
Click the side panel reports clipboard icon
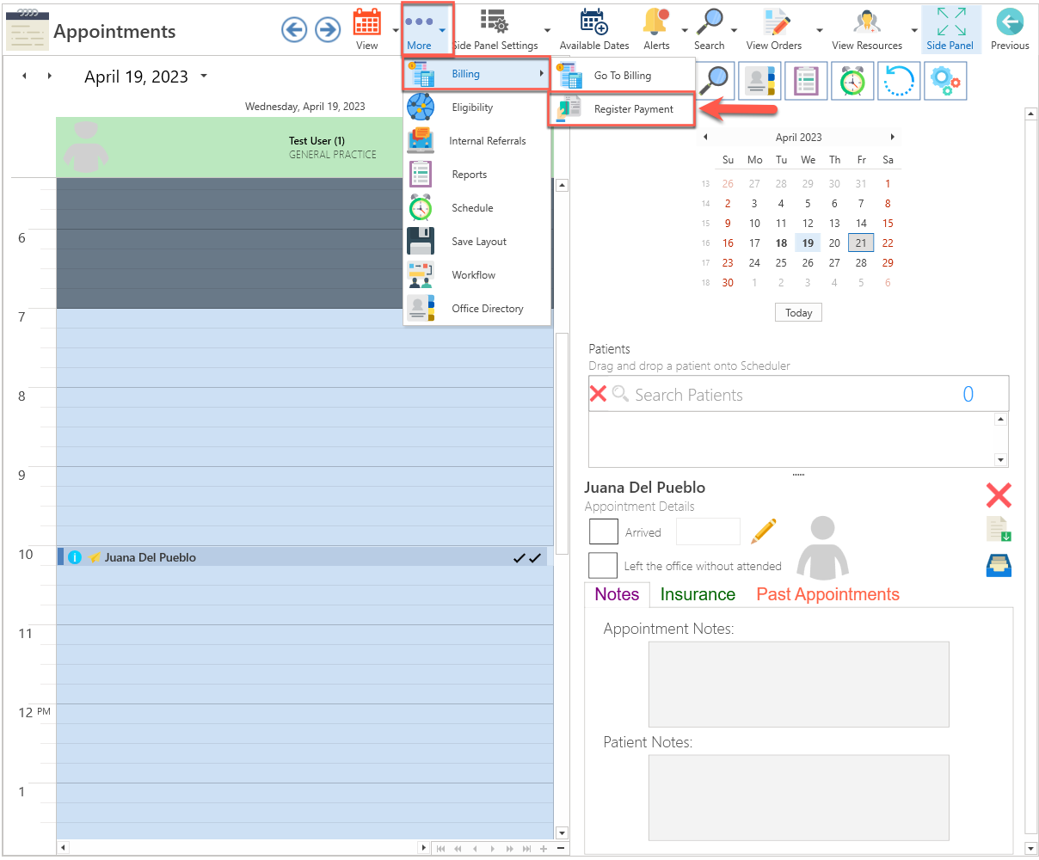[806, 81]
